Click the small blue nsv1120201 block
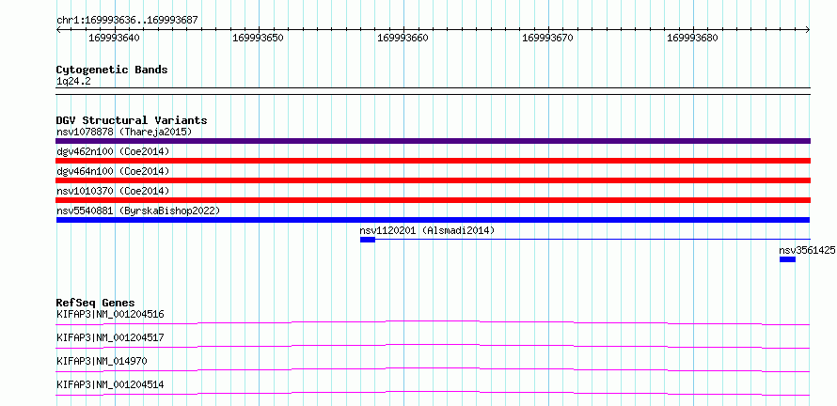This screenshot has width=837, height=406. point(368,240)
